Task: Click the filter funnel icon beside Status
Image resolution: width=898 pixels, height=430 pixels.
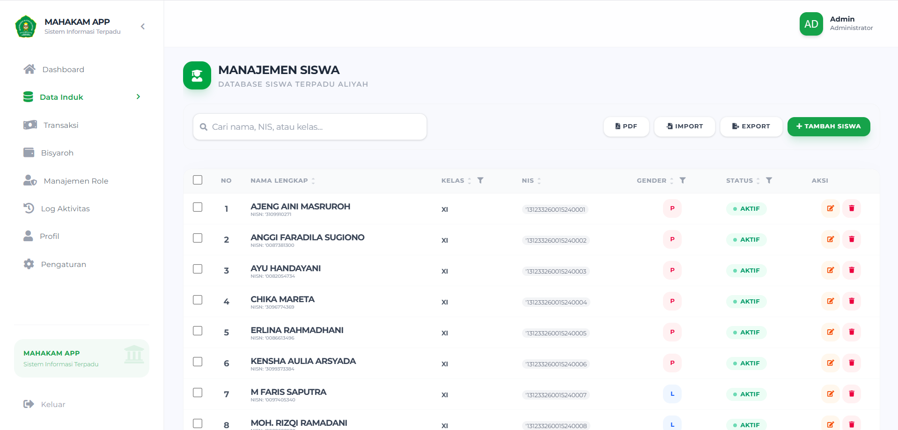Action: (x=768, y=180)
